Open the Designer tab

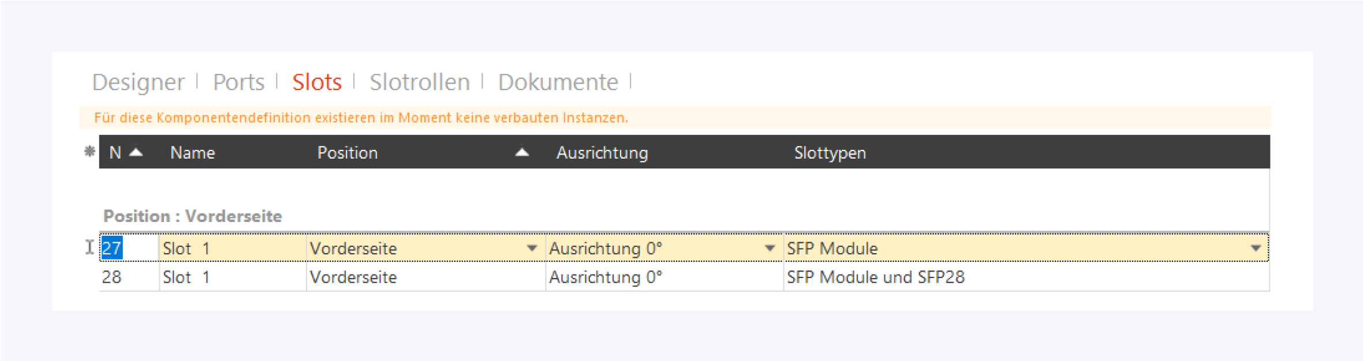pyautogui.click(x=138, y=82)
